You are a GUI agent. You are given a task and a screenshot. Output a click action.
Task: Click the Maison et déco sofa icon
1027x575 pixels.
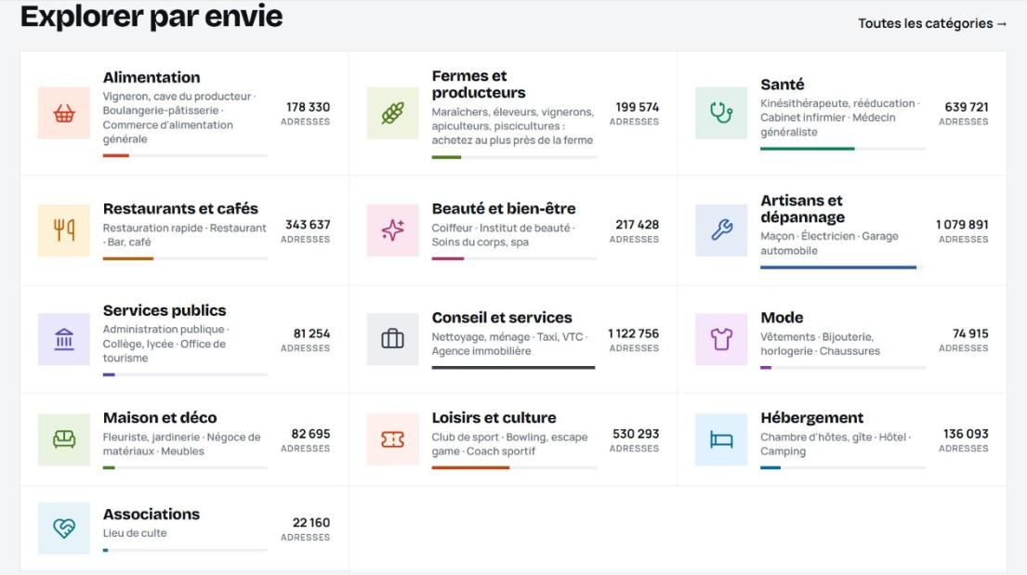pyautogui.click(x=63, y=439)
